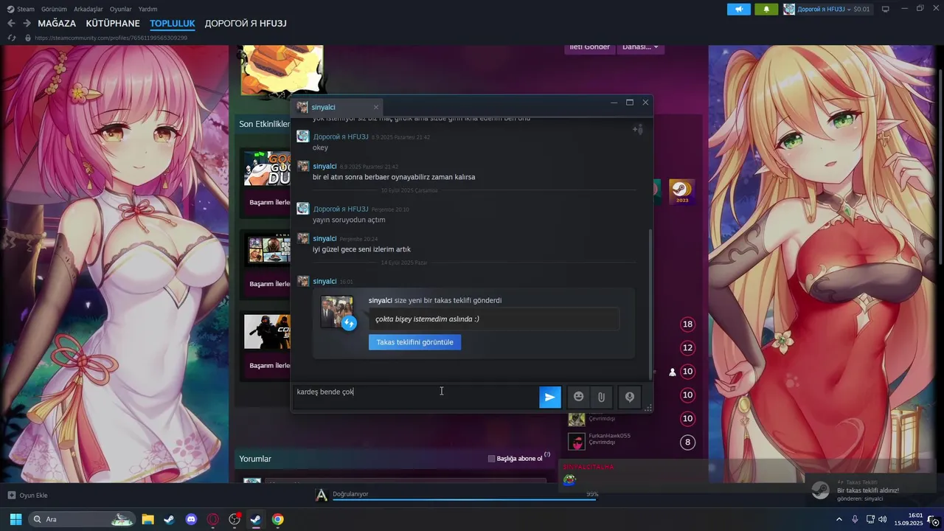
Task: Click the level 18 friend badge
Action: [687, 324]
